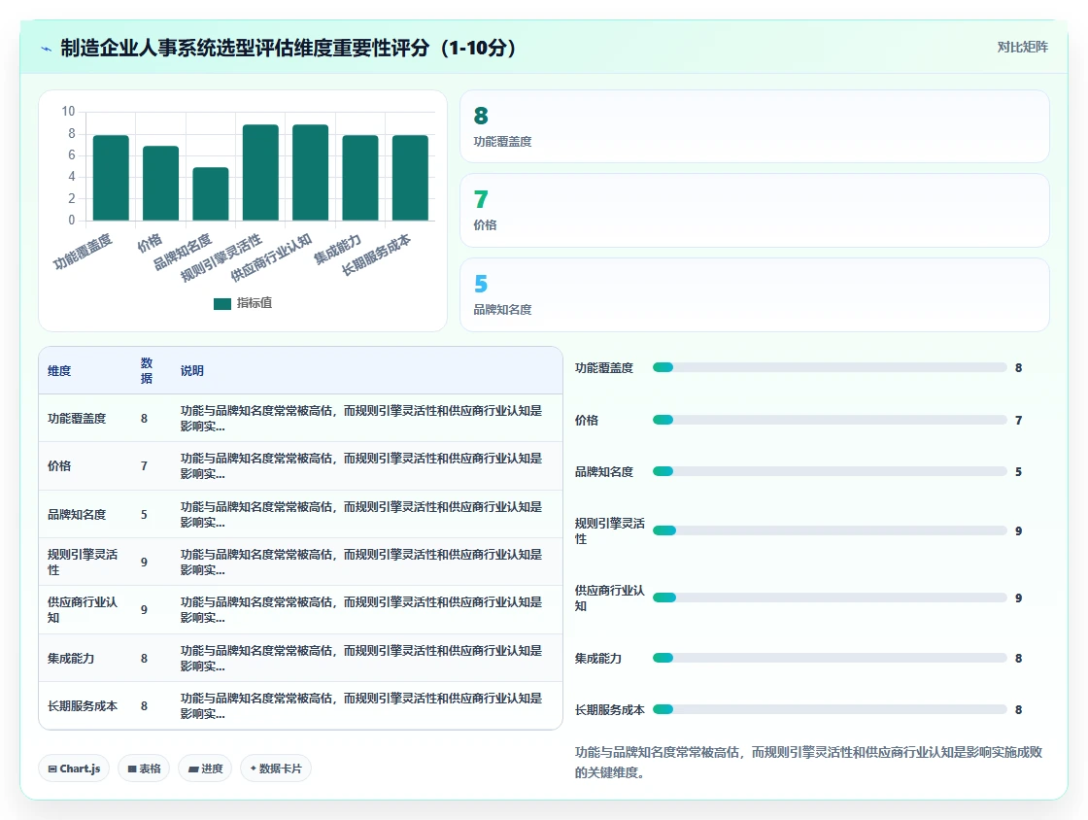Click the Chart.js tag chip
The image size is (1088, 820).
click(x=74, y=769)
